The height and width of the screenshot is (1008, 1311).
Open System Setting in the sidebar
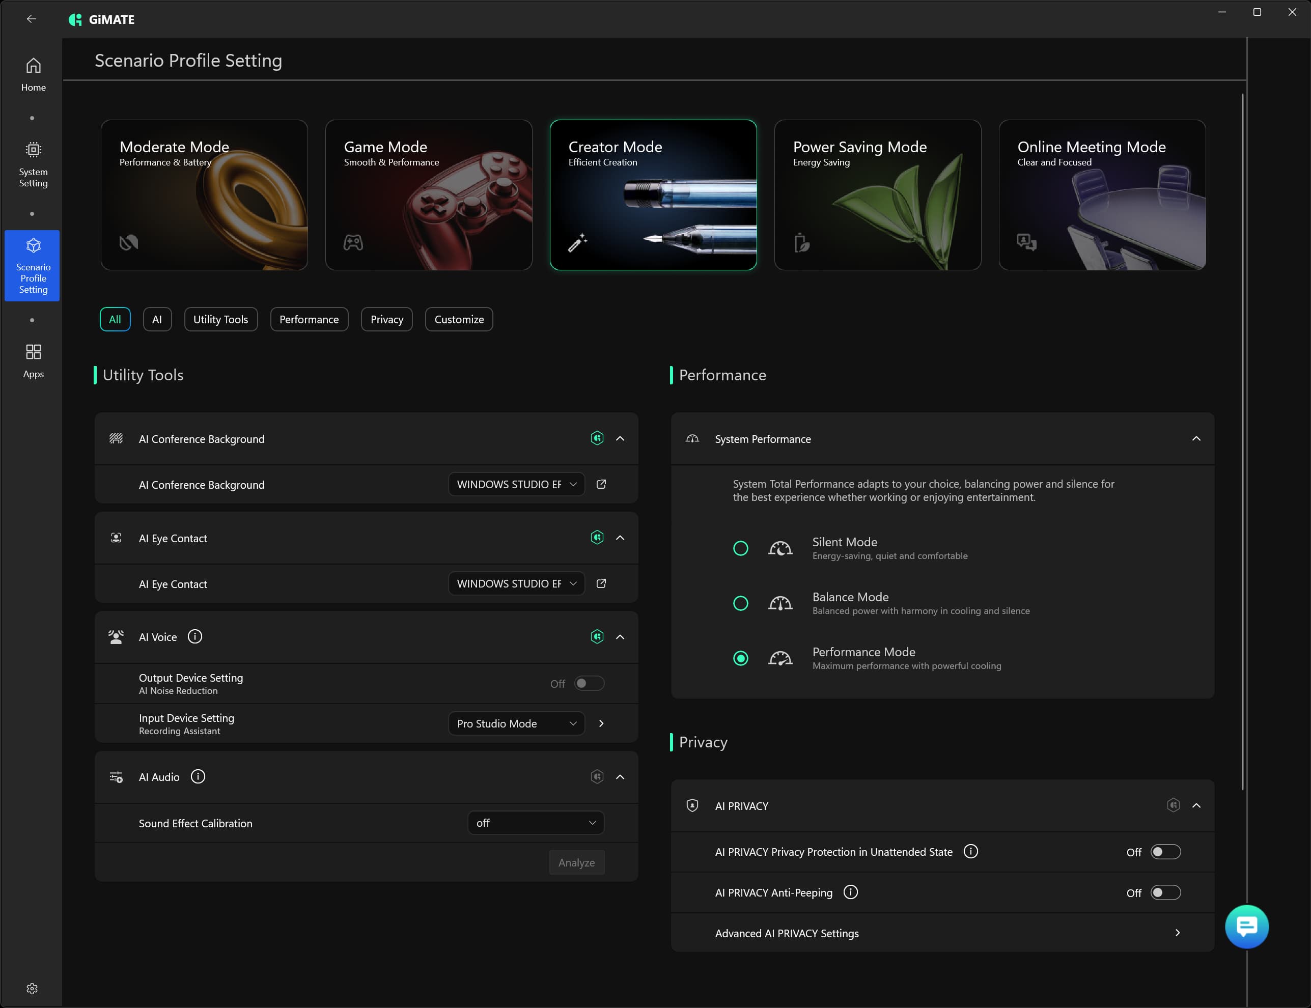click(x=33, y=164)
